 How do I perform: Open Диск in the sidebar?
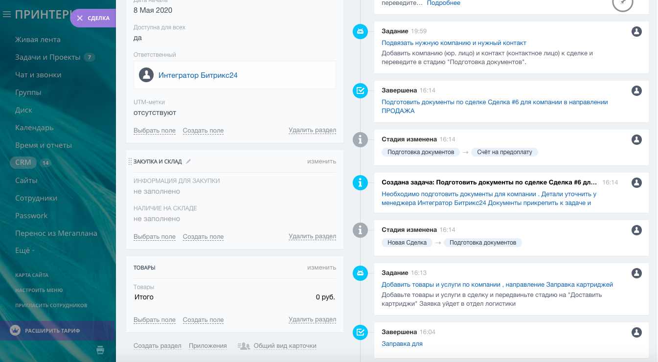(x=23, y=110)
